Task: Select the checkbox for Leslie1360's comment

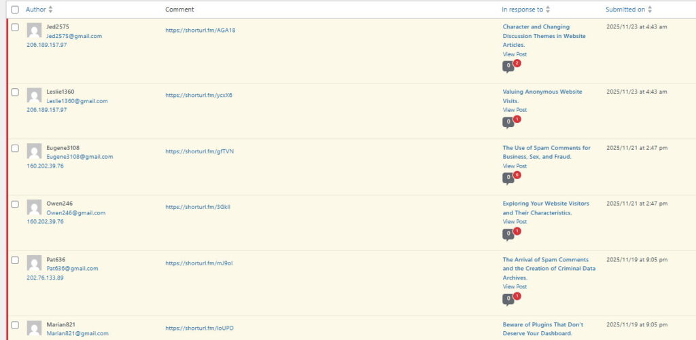Action: pyautogui.click(x=15, y=92)
